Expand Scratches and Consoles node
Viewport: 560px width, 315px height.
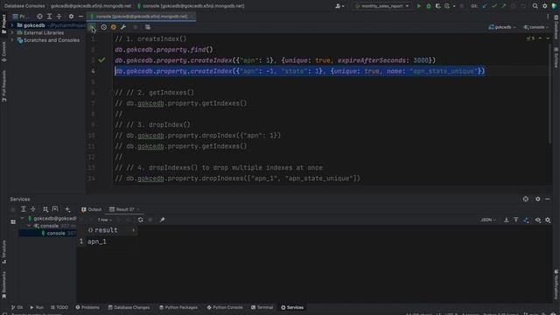tap(12, 40)
